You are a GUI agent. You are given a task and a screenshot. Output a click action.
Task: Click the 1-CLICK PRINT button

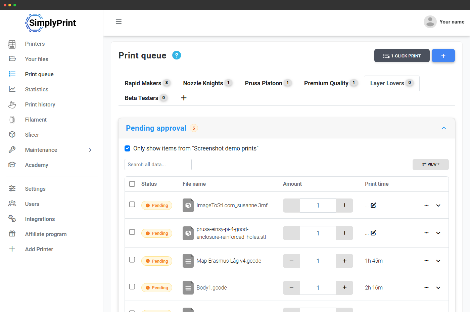(x=402, y=56)
